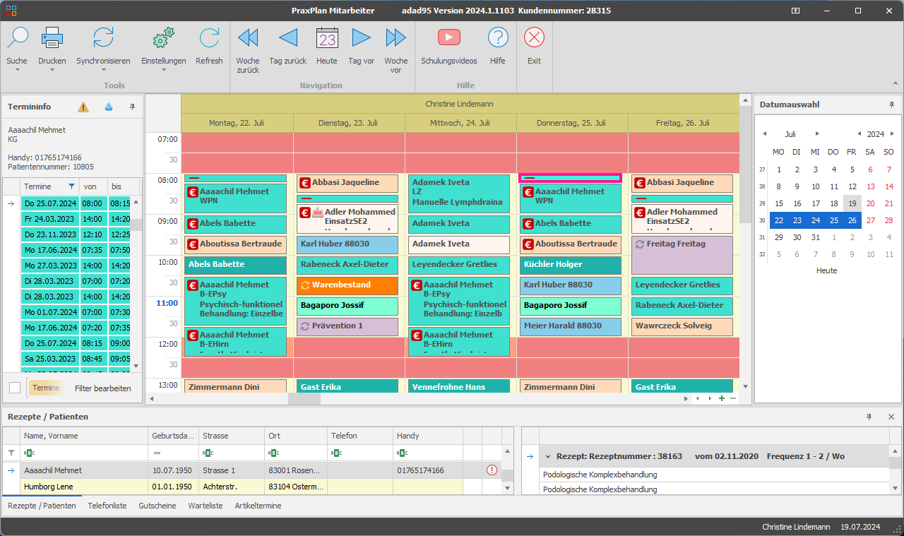
Task: Advance one day with Tag vor
Action: point(361,37)
